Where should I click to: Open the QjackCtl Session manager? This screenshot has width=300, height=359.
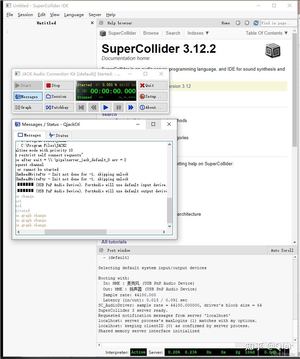click(x=59, y=96)
